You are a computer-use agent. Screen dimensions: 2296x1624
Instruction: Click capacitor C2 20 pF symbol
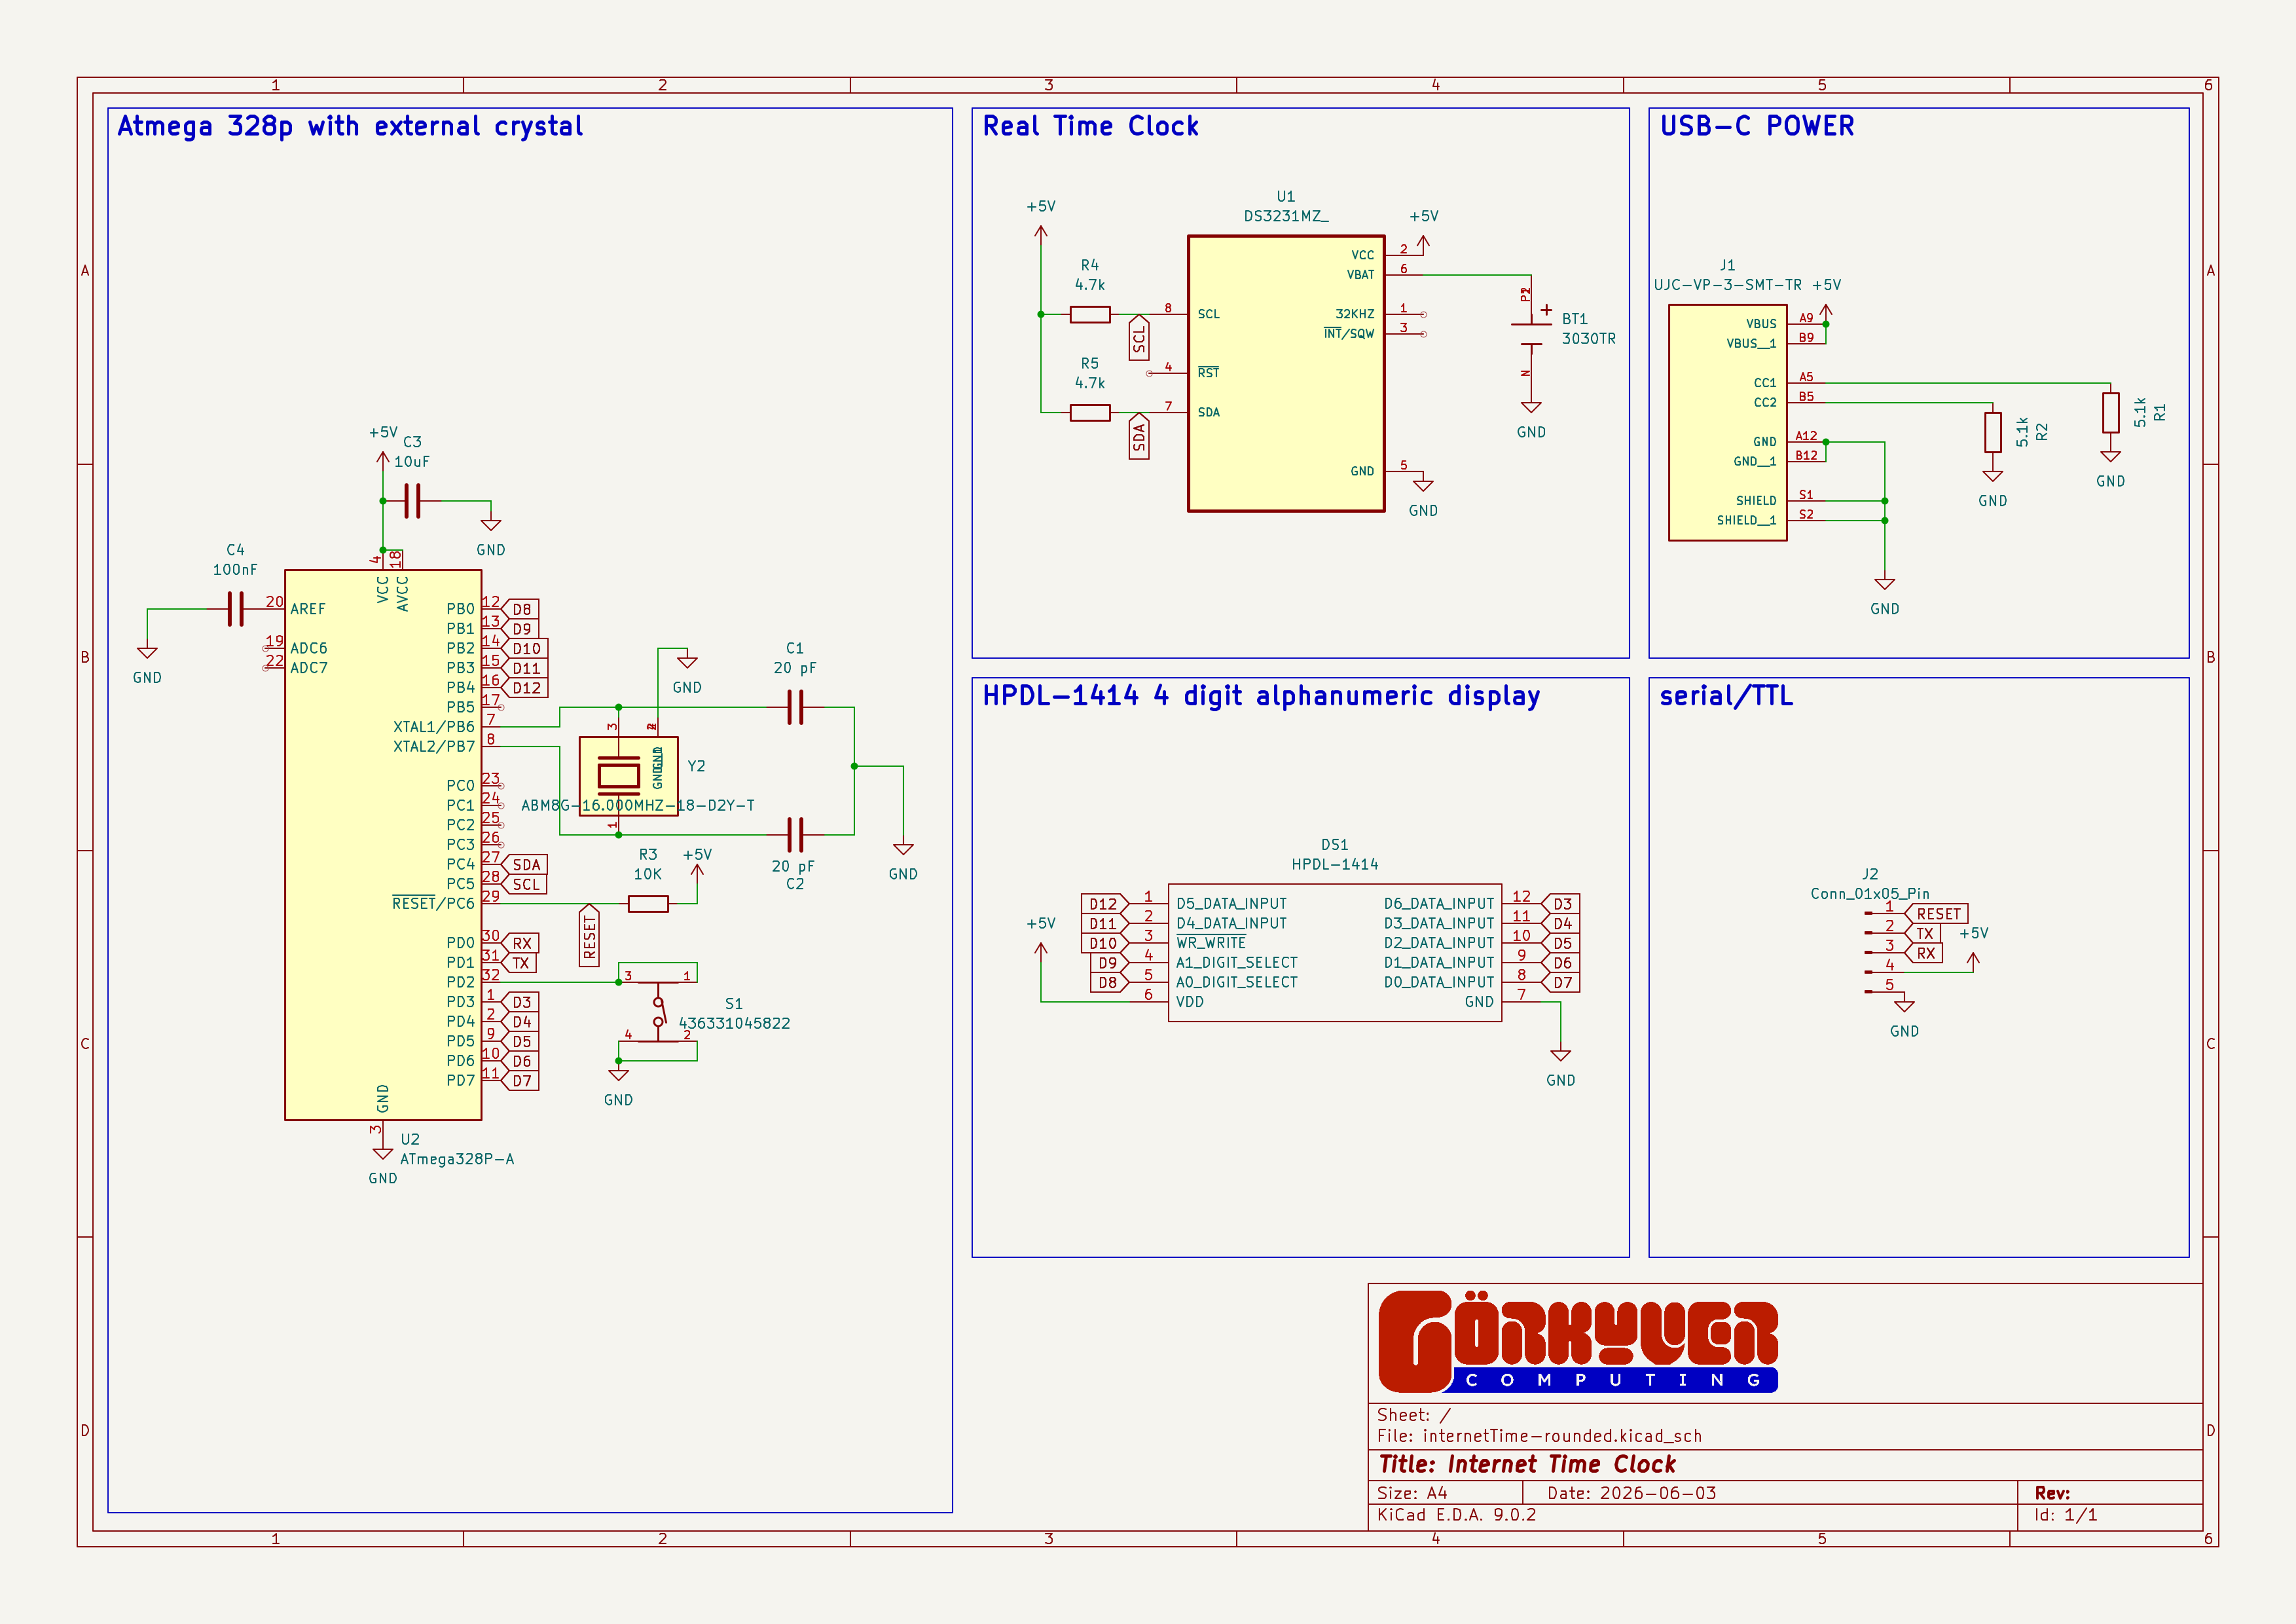pos(795,835)
